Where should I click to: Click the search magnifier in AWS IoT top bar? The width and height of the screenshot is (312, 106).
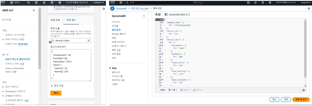click(x=29, y=3)
